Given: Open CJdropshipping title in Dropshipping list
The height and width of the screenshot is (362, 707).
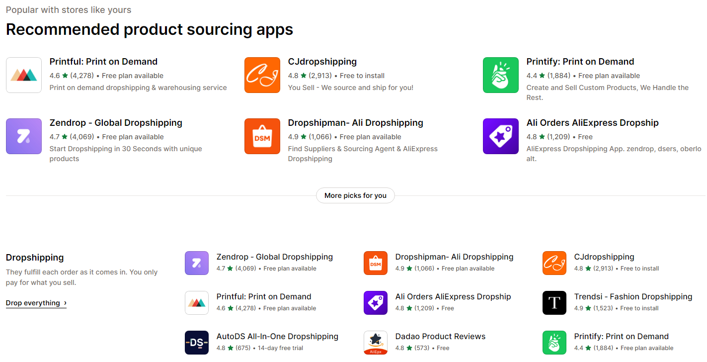Looking at the screenshot, I should (604, 257).
